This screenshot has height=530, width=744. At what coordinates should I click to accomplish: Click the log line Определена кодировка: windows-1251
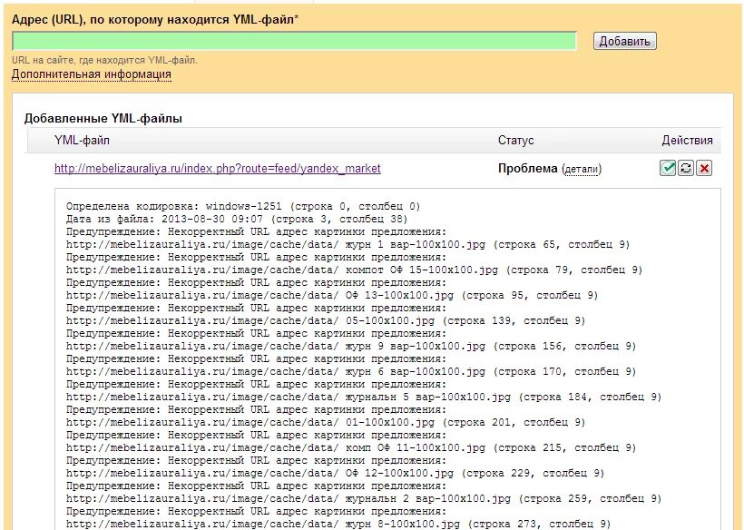[x=243, y=206]
